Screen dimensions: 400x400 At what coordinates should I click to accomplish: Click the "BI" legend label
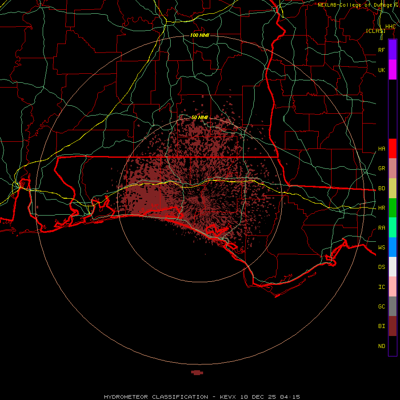[x=382, y=326]
